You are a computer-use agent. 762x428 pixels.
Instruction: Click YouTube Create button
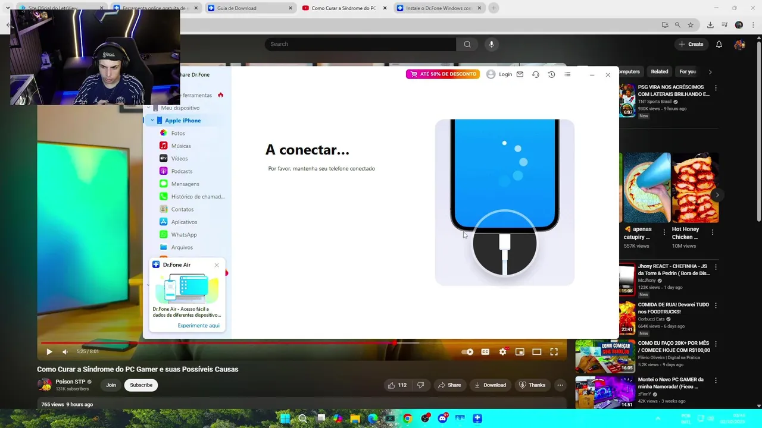[691, 44]
